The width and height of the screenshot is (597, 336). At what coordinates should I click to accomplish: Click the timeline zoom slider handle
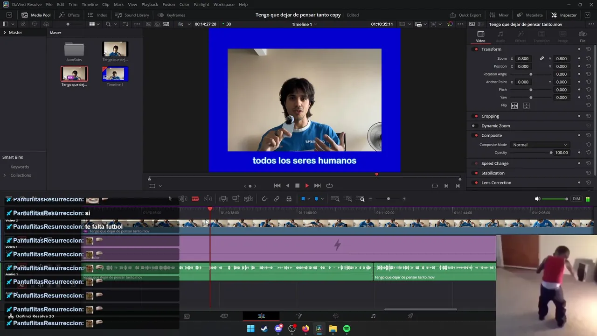(388, 199)
